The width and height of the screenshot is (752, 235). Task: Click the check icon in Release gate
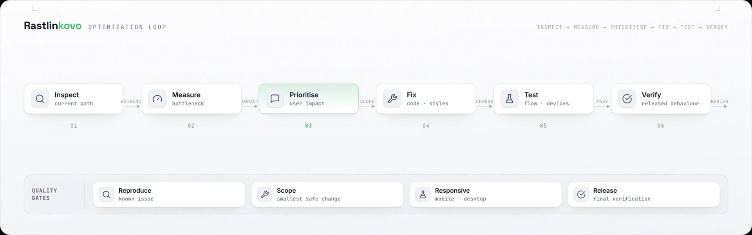[x=581, y=194]
